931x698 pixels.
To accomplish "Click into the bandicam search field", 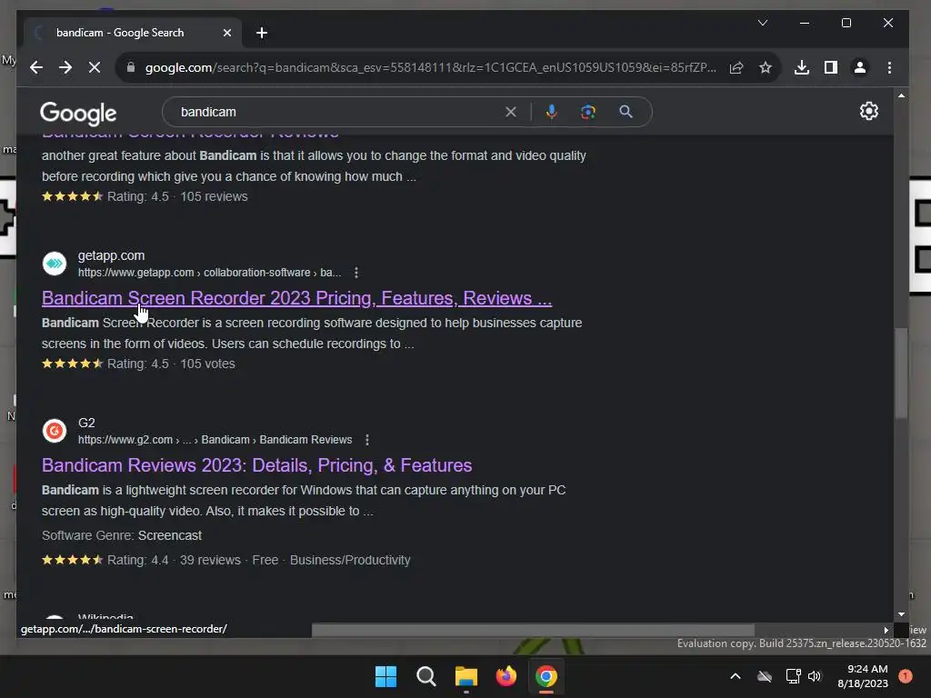I will click(338, 112).
